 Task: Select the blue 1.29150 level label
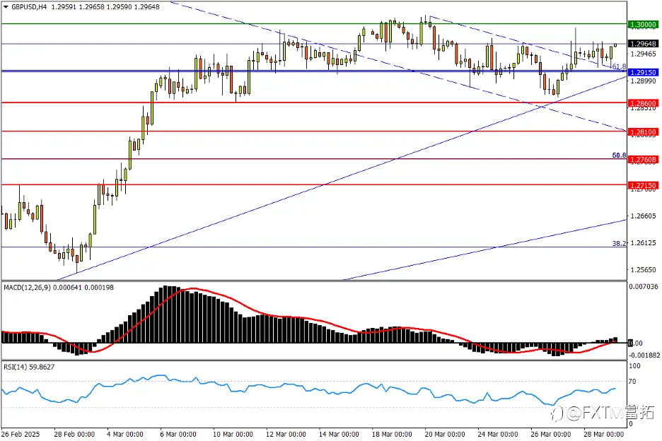point(643,73)
